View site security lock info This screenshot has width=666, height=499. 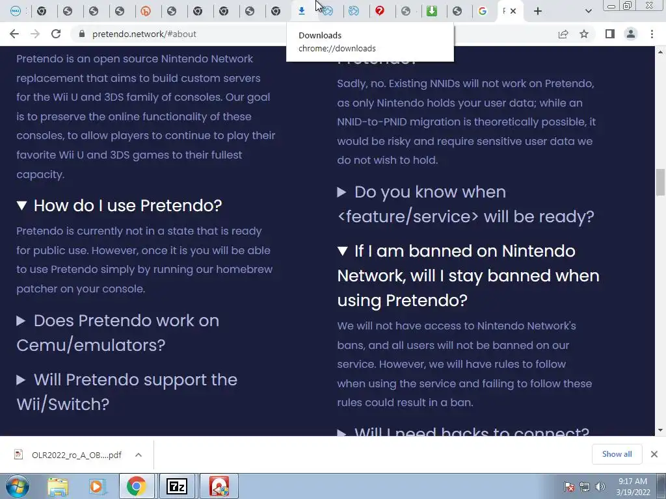tap(82, 34)
